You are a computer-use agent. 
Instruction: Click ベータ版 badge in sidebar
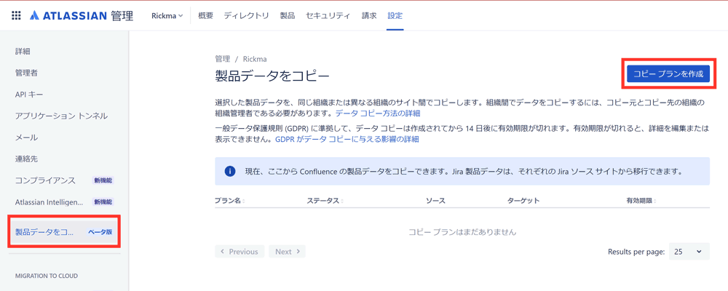[x=100, y=231]
